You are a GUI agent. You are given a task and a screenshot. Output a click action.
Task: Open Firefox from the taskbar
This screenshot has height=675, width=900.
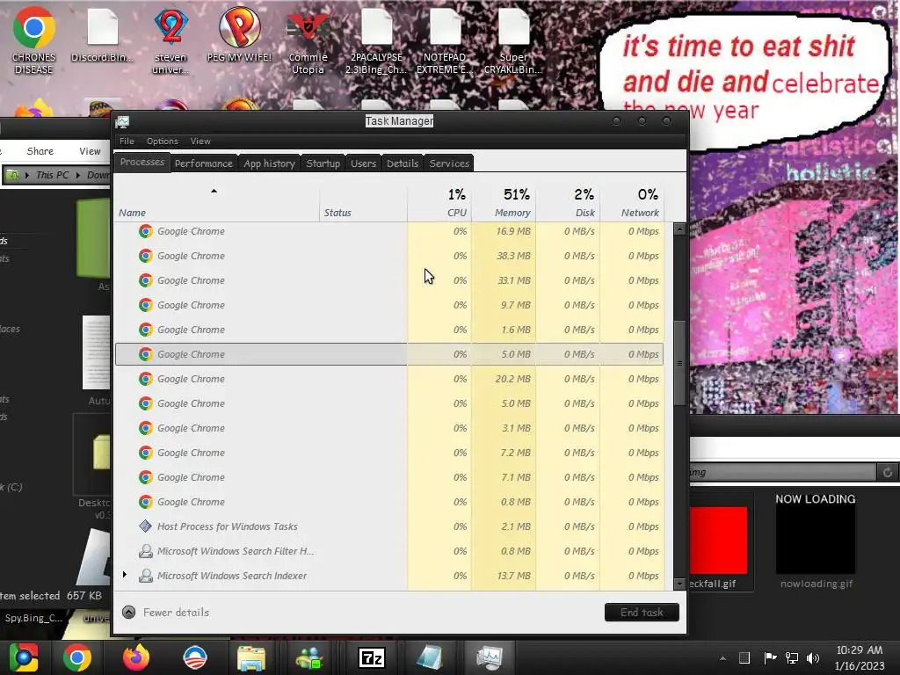coord(136,657)
